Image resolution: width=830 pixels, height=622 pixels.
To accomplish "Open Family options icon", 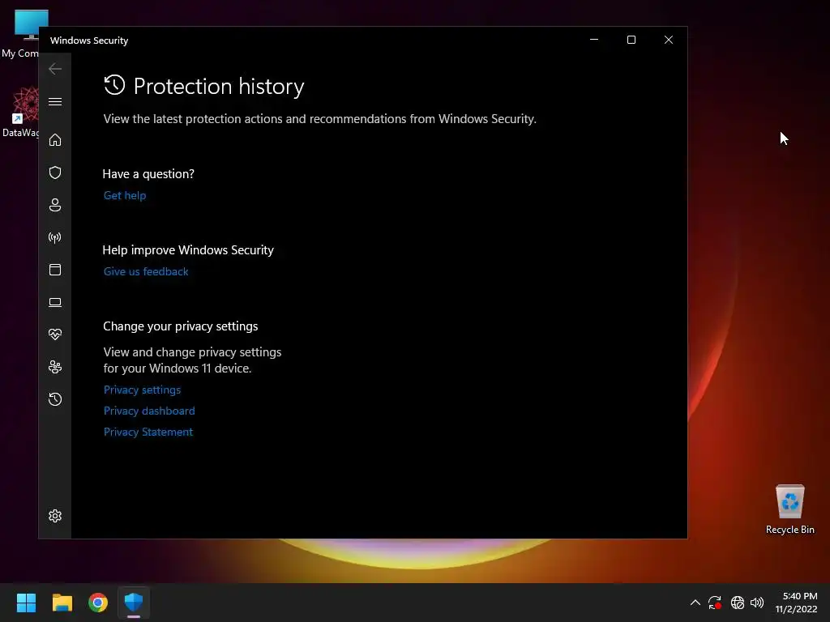I will point(55,367).
